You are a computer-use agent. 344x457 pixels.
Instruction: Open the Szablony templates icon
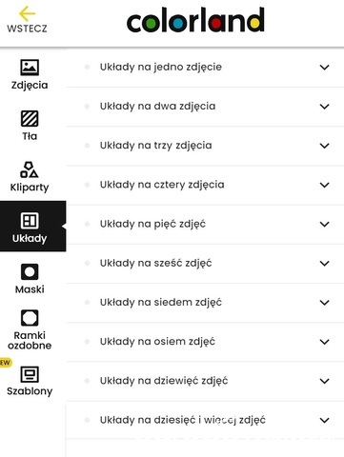click(30, 374)
